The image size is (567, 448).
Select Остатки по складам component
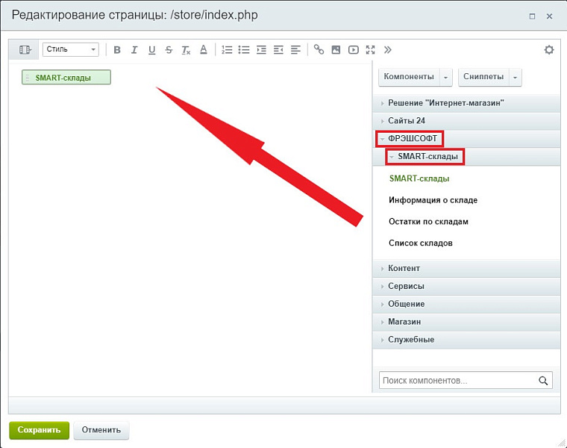428,222
